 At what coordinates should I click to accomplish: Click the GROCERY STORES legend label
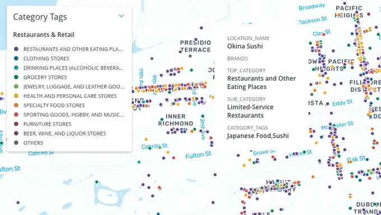[x=45, y=77]
